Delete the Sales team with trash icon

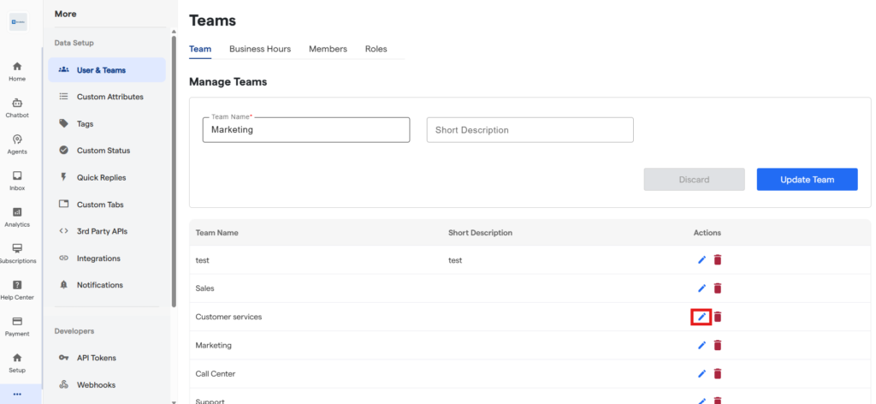[x=718, y=288]
